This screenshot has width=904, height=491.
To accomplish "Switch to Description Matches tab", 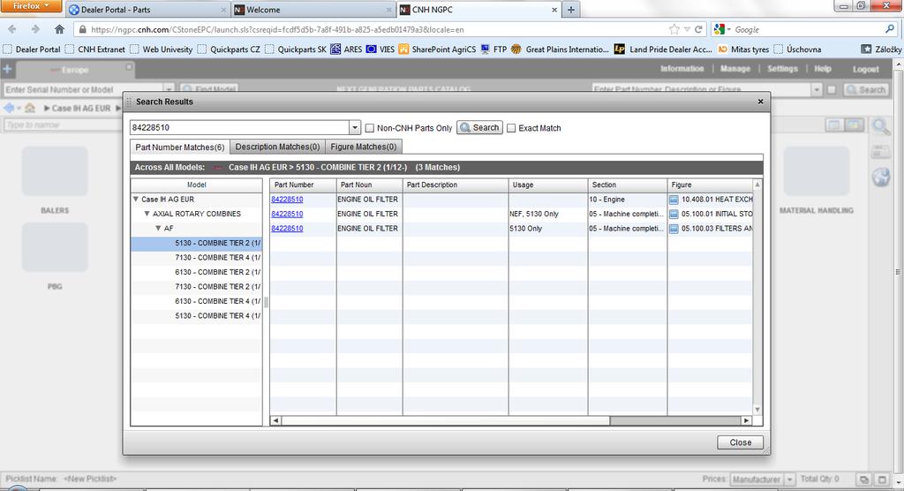I will click(x=277, y=147).
